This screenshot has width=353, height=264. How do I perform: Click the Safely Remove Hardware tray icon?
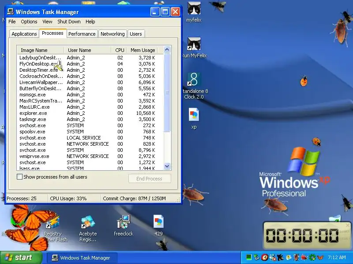click(256, 257)
